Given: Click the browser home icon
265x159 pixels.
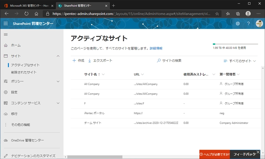Looking at the screenshot, I should point(36,14).
